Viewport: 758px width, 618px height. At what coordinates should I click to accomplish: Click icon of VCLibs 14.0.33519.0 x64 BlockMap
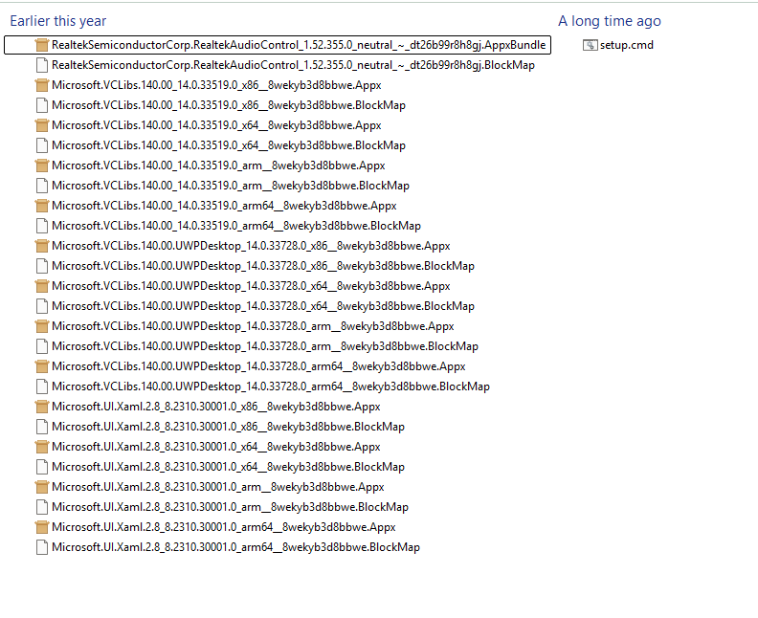click(x=42, y=145)
